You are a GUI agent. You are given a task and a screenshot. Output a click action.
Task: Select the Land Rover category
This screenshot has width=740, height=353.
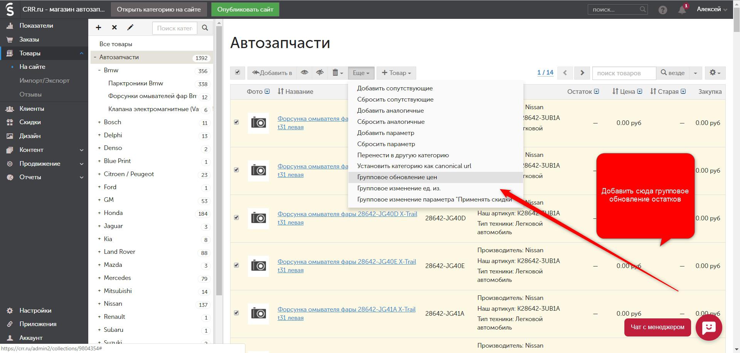click(x=119, y=252)
